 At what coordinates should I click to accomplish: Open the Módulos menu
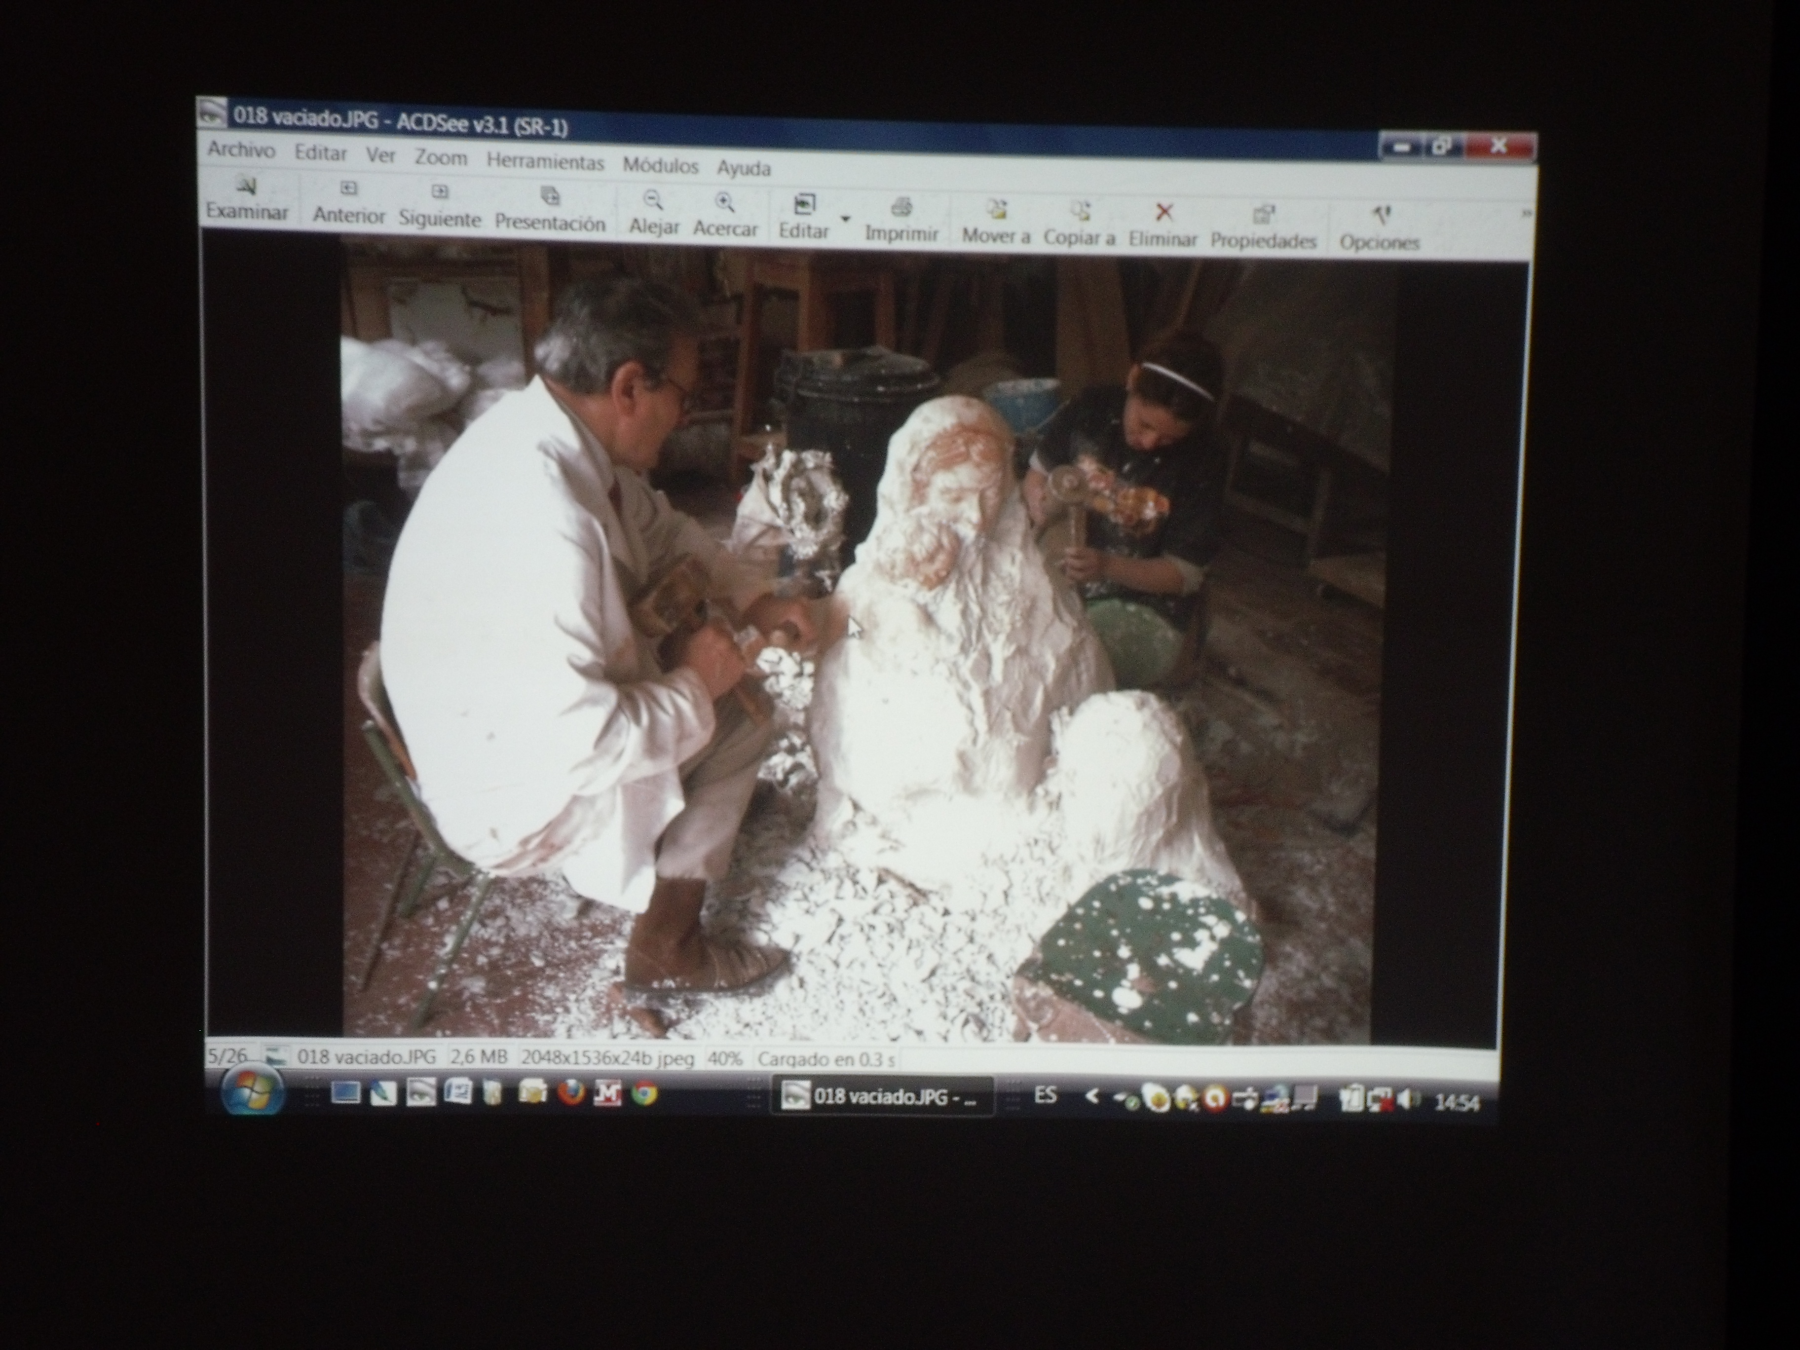pos(660,166)
